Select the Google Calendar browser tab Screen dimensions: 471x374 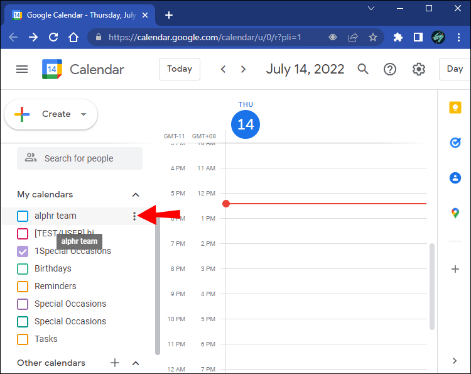80,15
